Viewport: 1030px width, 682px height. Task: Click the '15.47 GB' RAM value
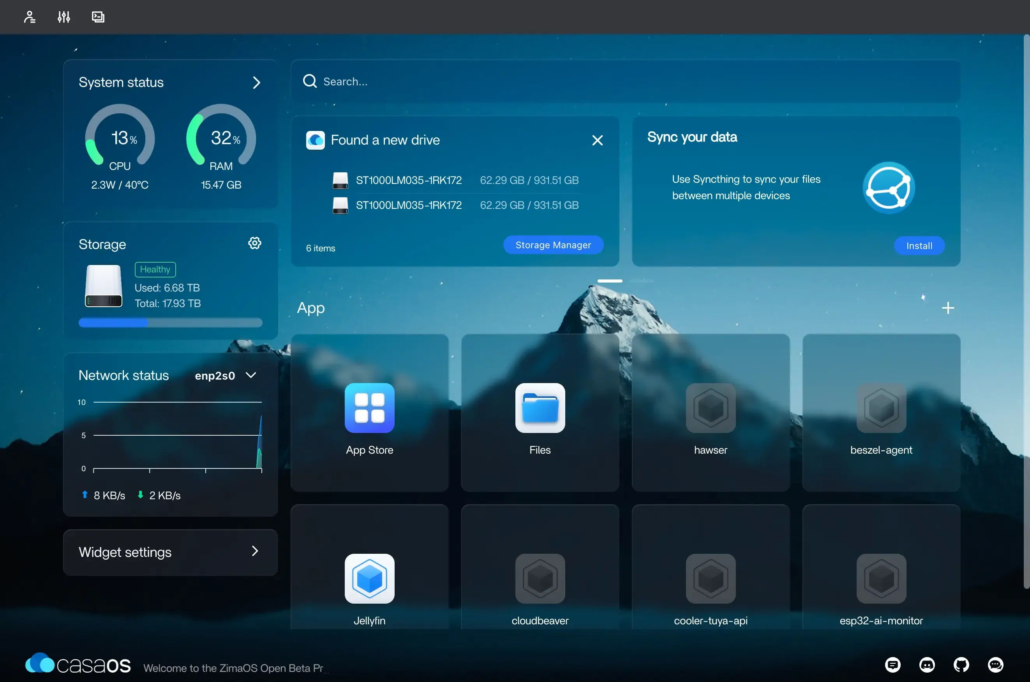click(x=221, y=185)
